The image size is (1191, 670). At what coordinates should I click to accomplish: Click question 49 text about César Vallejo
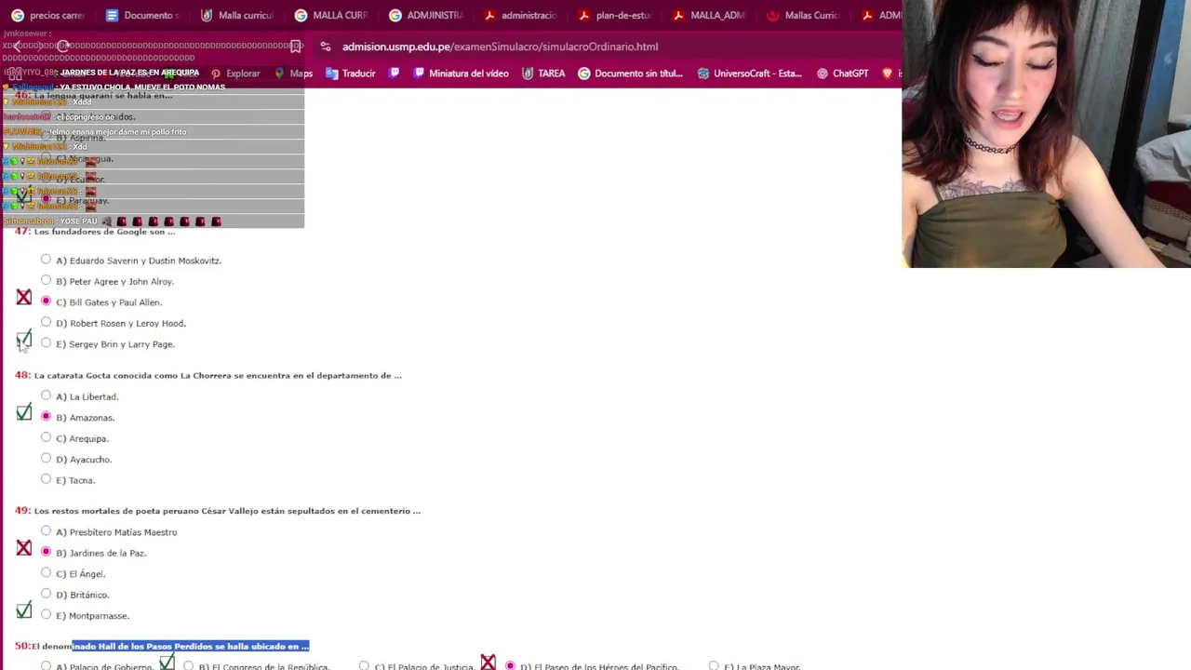click(x=227, y=511)
